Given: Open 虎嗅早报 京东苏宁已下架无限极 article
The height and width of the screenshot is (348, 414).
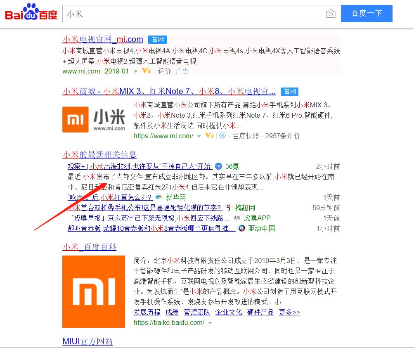Looking at the screenshot, I should click(x=149, y=218).
